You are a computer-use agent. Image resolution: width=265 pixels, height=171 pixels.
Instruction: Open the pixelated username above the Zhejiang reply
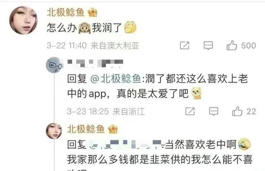[95, 64]
